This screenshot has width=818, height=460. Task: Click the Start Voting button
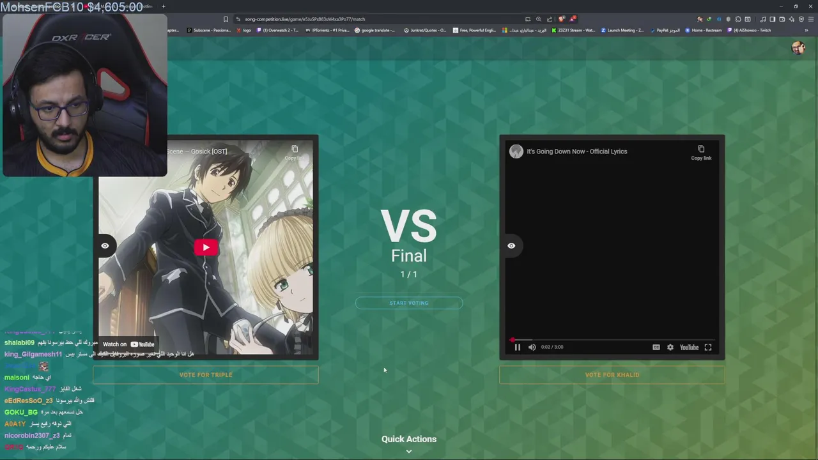tap(409, 303)
